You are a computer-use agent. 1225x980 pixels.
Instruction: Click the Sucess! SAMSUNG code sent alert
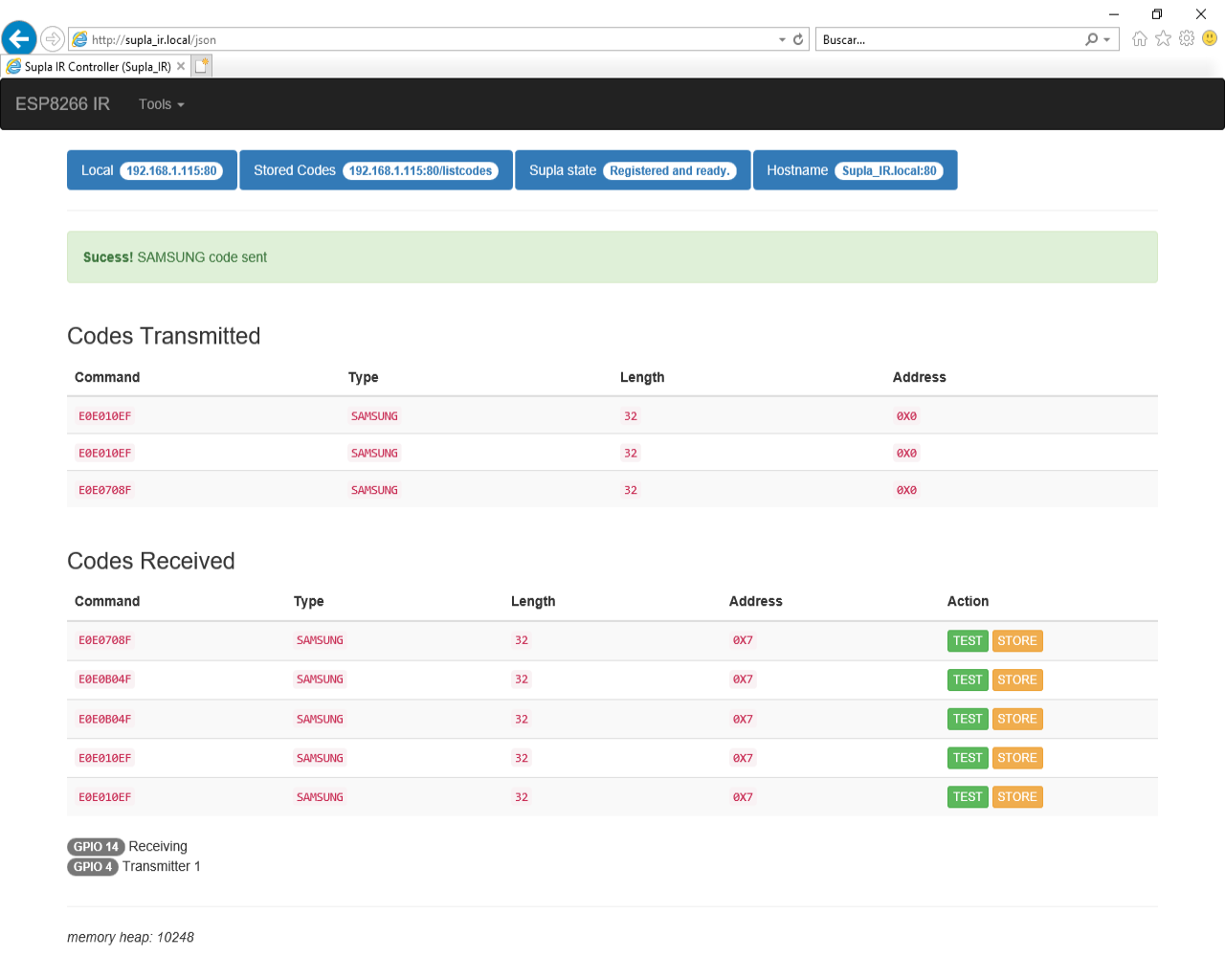(612, 257)
